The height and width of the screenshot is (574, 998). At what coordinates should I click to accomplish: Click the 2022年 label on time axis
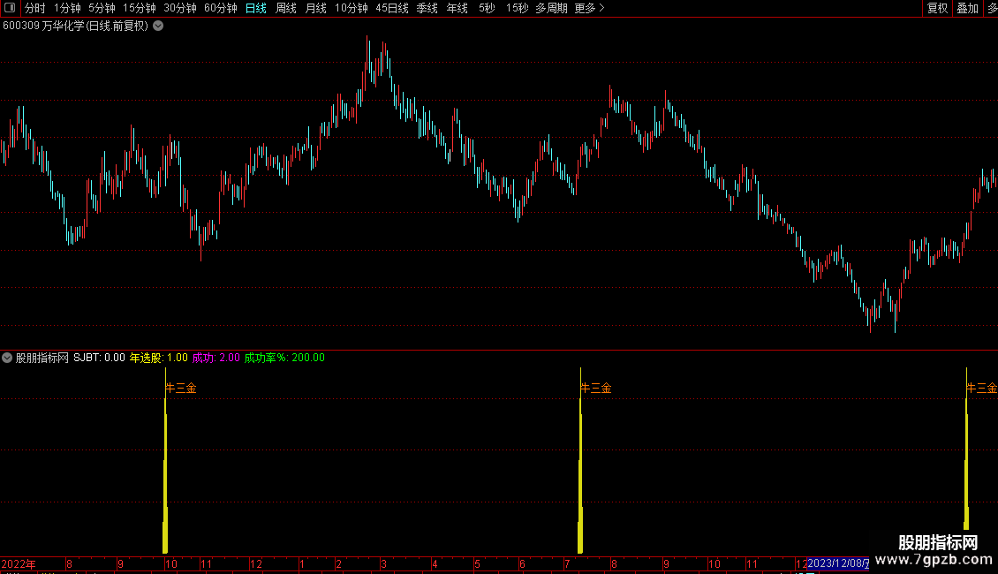click(x=19, y=563)
